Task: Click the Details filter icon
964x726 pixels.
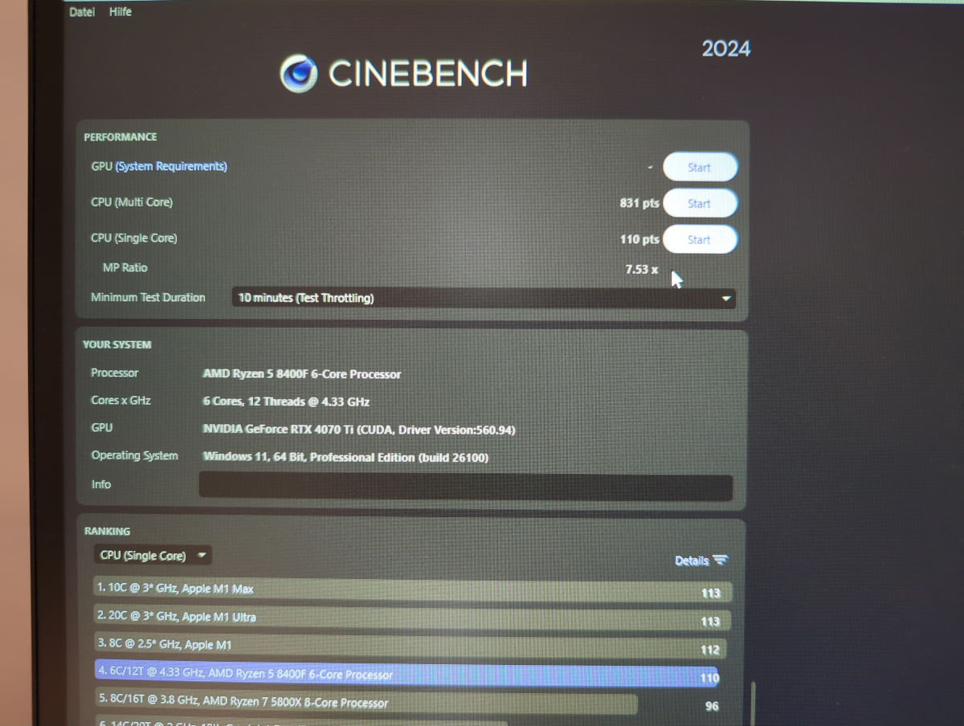Action: click(721, 561)
